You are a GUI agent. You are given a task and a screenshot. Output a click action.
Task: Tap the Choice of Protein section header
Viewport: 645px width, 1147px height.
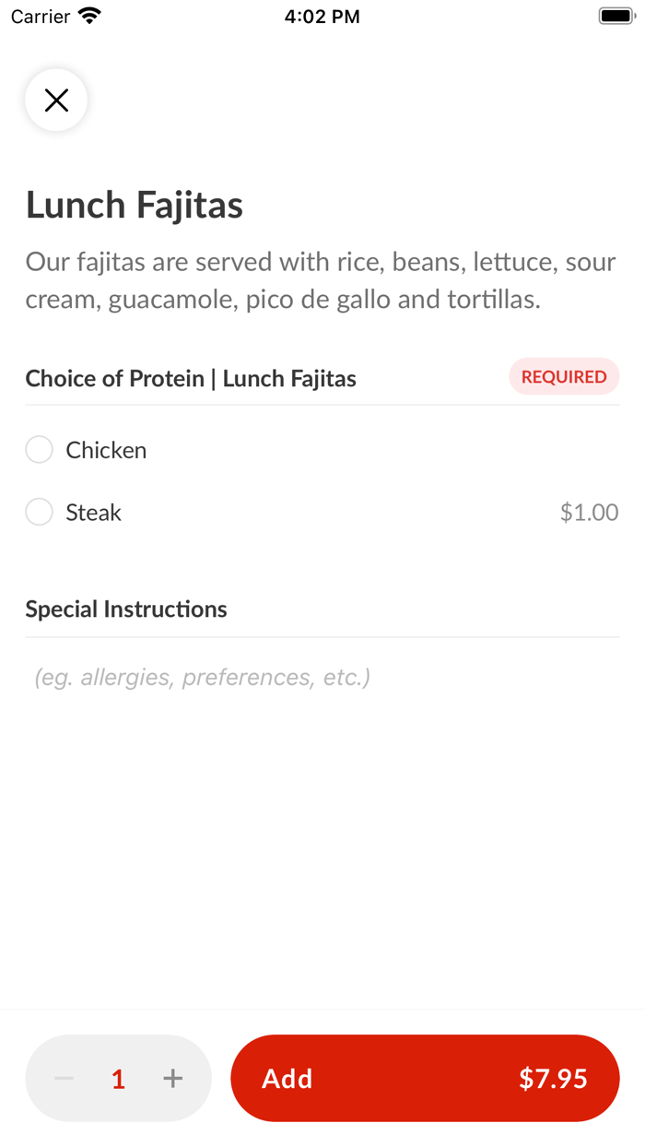coord(191,378)
